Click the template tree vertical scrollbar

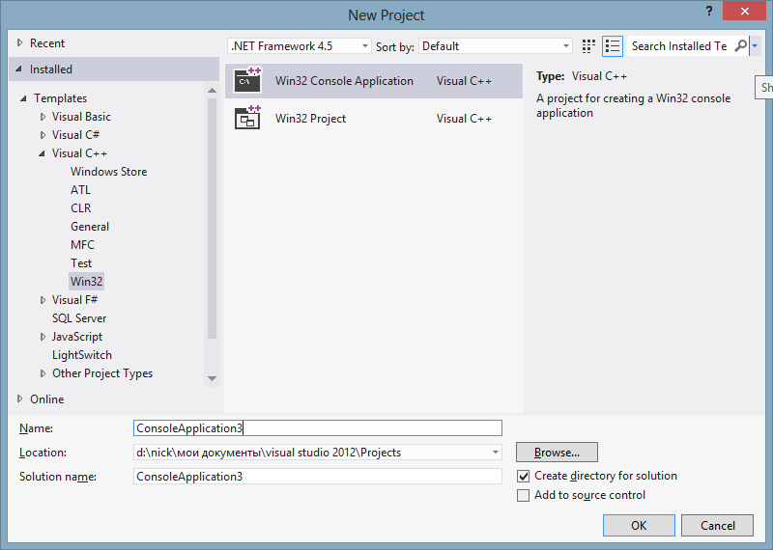point(212,219)
